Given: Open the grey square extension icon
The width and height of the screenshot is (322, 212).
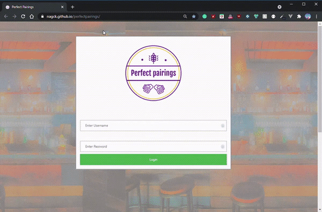Looking at the screenshot, I should (265, 17).
